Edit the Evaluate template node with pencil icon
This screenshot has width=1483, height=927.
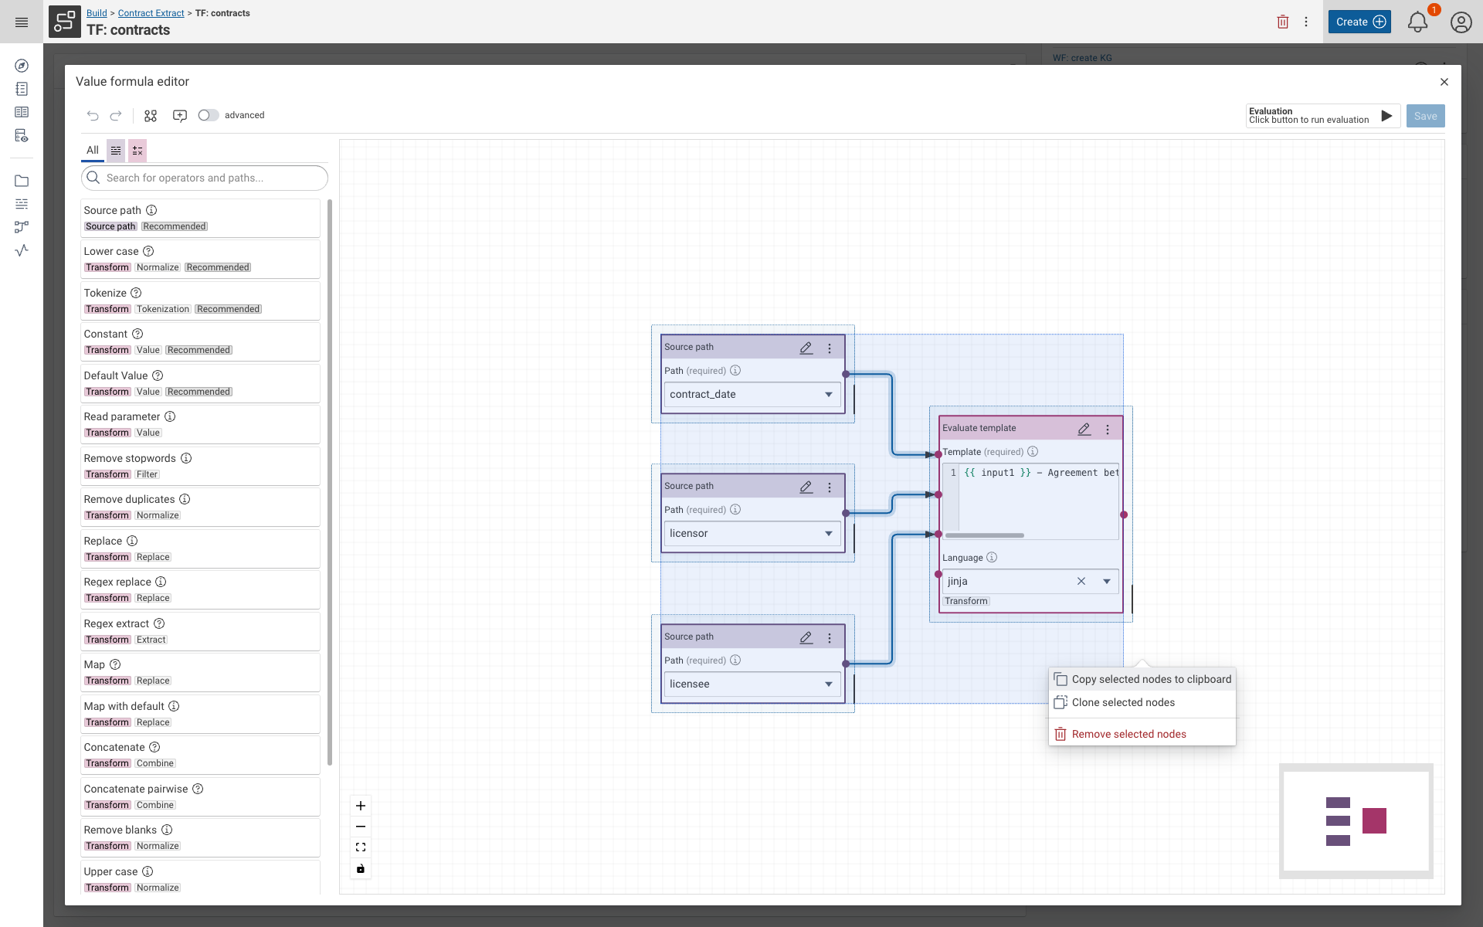coord(1084,429)
